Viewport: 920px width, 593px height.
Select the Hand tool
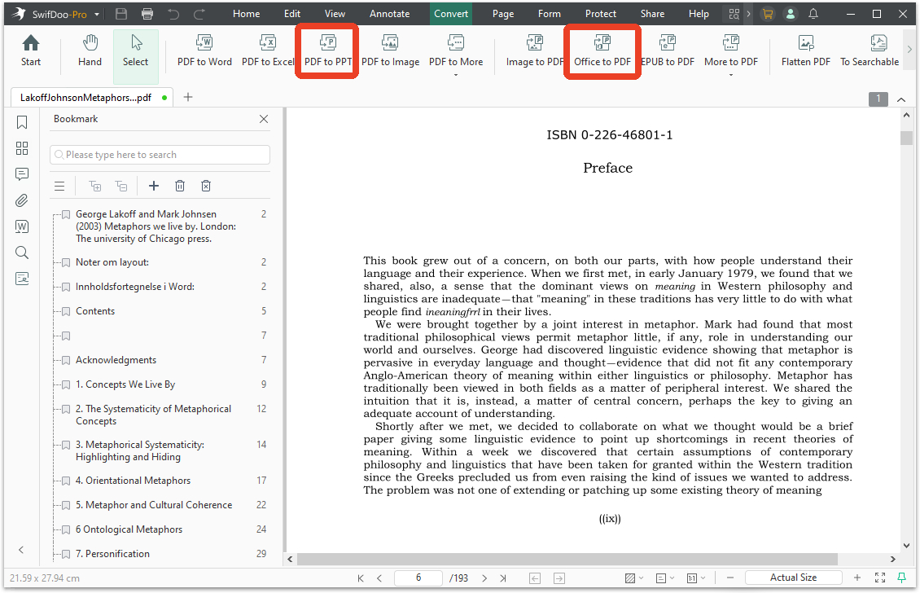pyautogui.click(x=90, y=51)
